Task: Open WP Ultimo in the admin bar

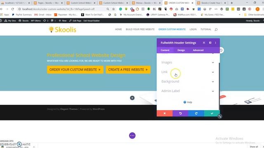Action: [x=36, y=21]
